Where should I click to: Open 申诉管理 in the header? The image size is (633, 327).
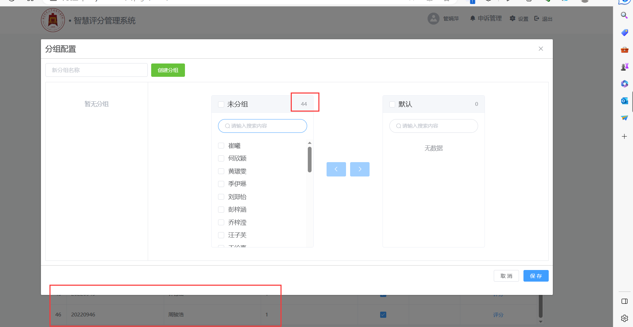(x=486, y=18)
